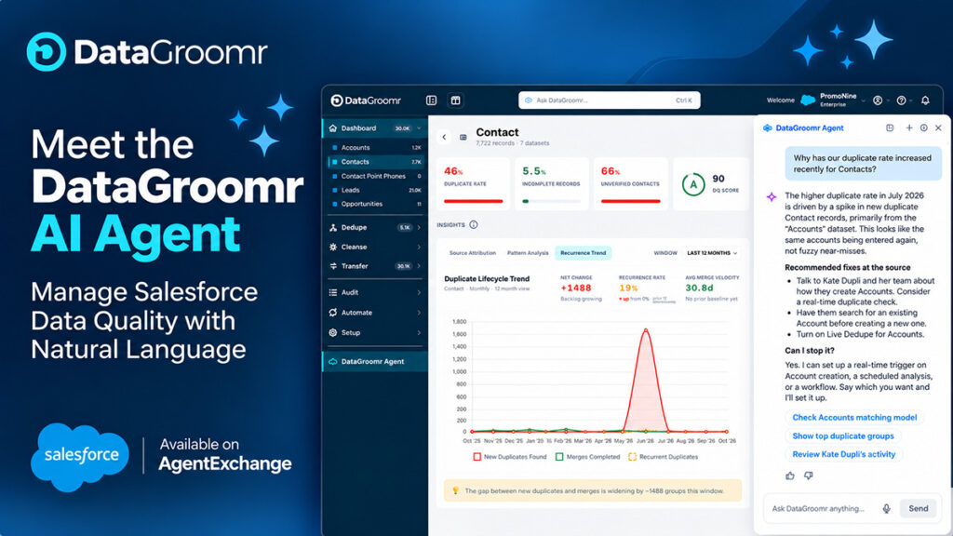Open the help question mark icon
Screen dimensions: 953x536
(901, 100)
